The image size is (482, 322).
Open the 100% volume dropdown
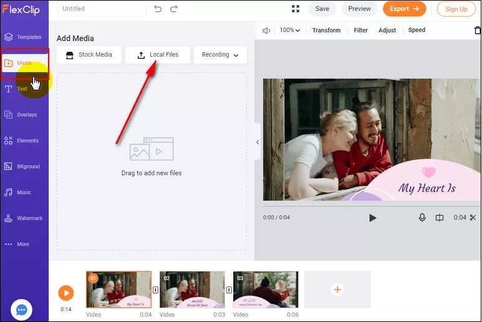click(x=289, y=30)
